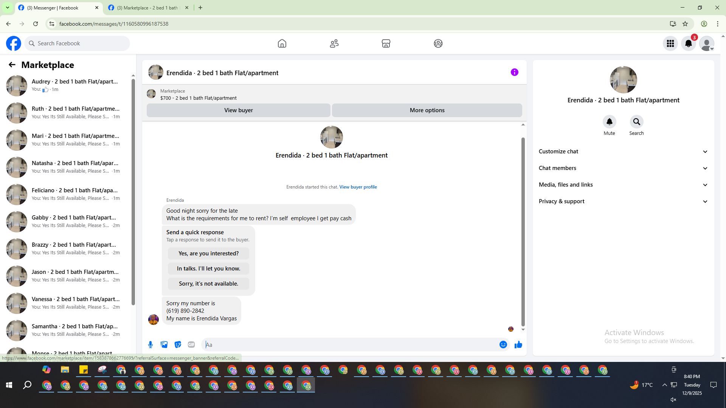
Task: Mute this conversation with bell icon
Action: pos(609,122)
